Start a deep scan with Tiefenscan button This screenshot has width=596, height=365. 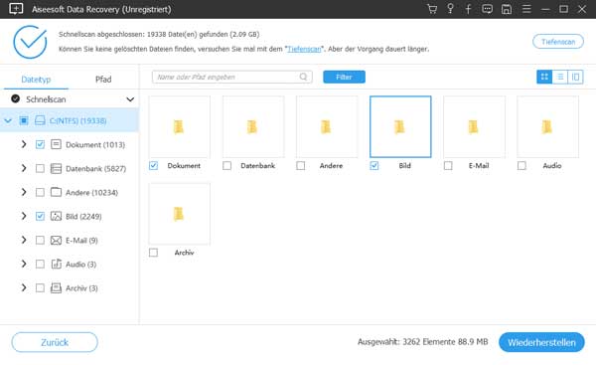(558, 42)
